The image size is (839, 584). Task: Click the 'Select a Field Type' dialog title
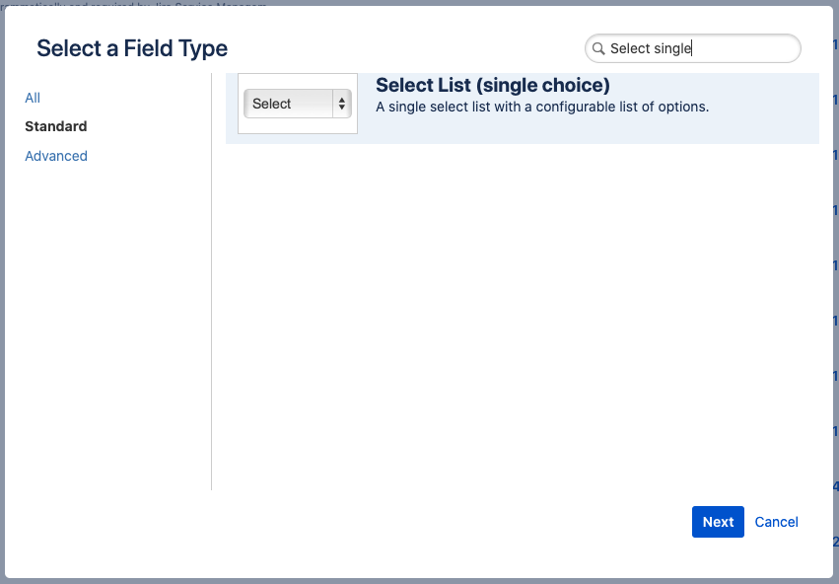tap(132, 48)
